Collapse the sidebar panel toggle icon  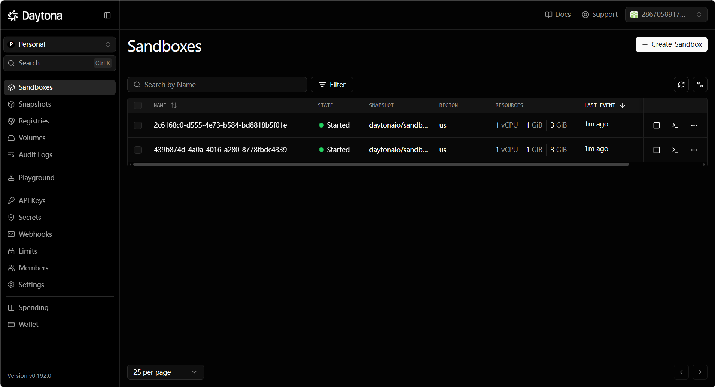click(x=107, y=15)
